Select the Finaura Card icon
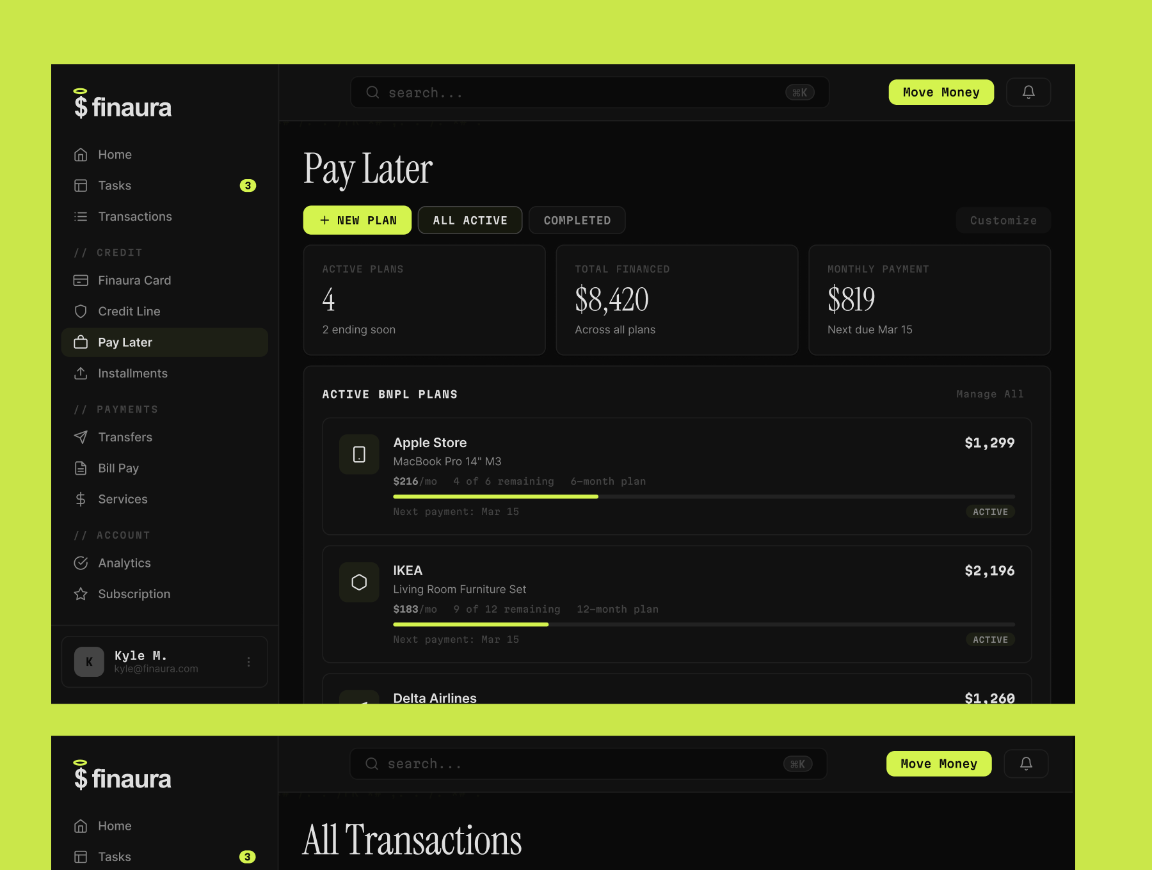The image size is (1152, 870). (x=81, y=280)
